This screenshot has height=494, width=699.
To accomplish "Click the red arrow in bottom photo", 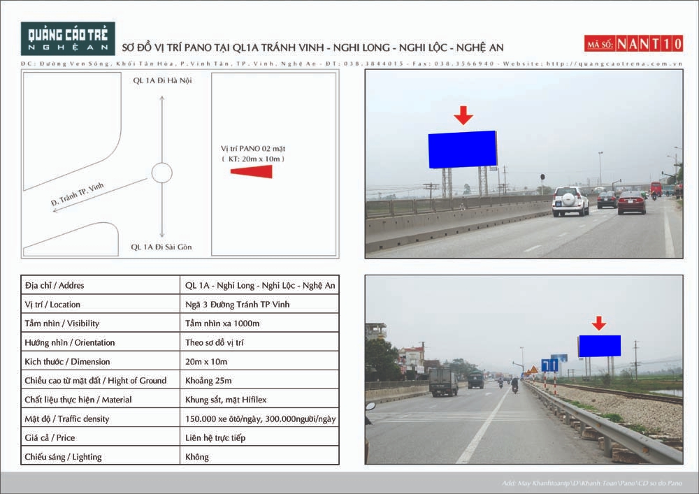I will [599, 323].
